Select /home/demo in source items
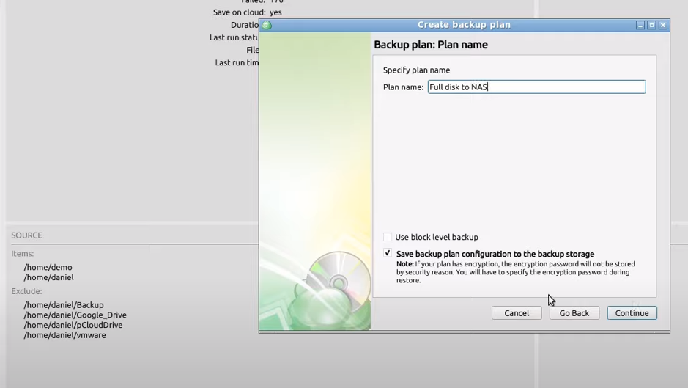The height and width of the screenshot is (388, 688). coord(48,268)
